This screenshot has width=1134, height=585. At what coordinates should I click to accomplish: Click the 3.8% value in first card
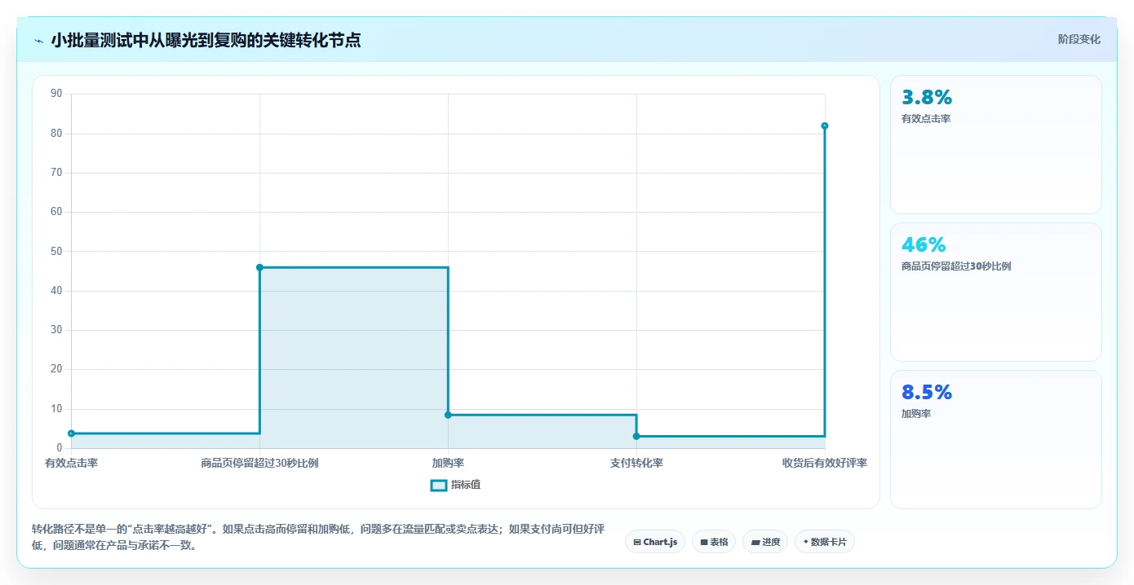(927, 97)
